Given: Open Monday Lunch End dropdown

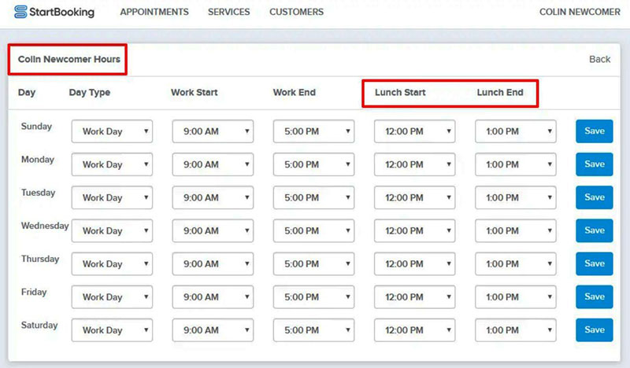Looking at the screenshot, I should click(x=516, y=164).
